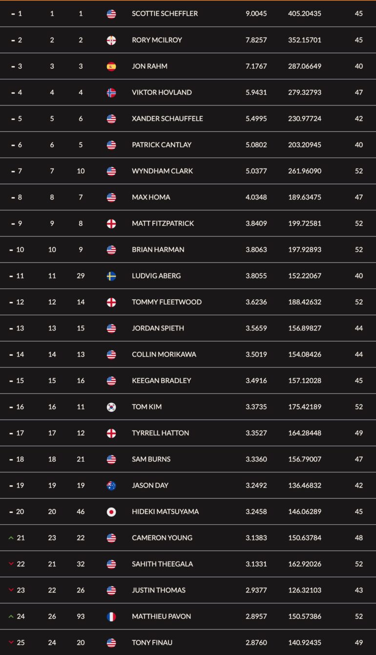Viewport: 376px width, 655px height.
Task: Click the Sweden flag beside Ludvig Aberg
Action: coord(111,276)
